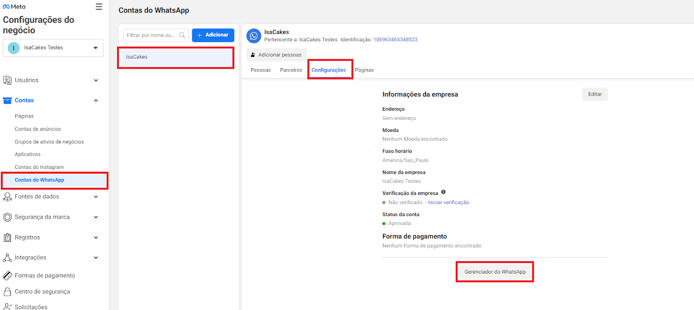Viewport: 694px width, 310px height.
Task: Click the Centro de segurança lock icon
Action: tap(7, 292)
